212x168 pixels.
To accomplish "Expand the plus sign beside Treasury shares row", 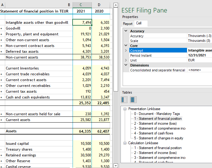I will coord(2,149).
